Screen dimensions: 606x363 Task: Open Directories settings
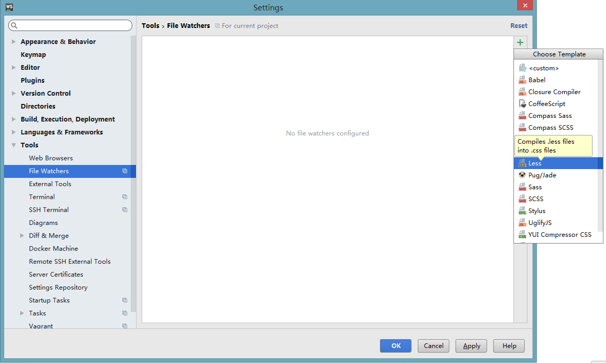tap(38, 107)
